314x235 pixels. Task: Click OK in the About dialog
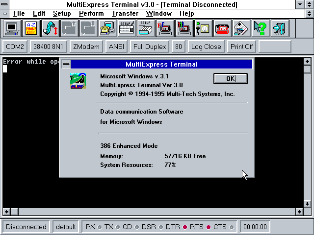tap(231, 78)
